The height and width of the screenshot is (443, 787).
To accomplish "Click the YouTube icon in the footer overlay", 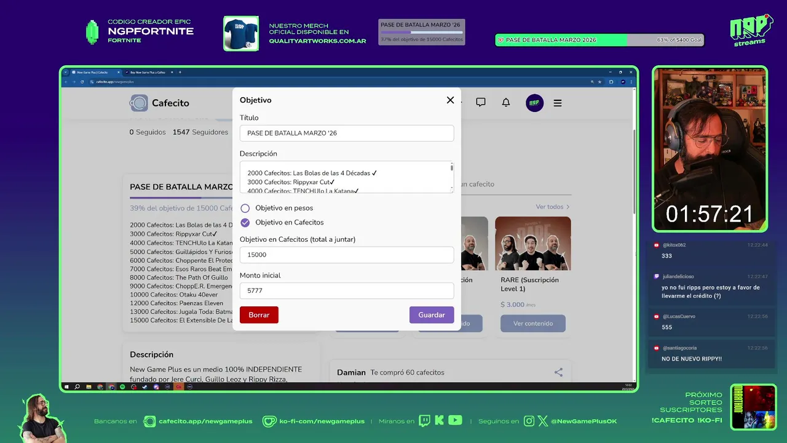I will [455, 421].
